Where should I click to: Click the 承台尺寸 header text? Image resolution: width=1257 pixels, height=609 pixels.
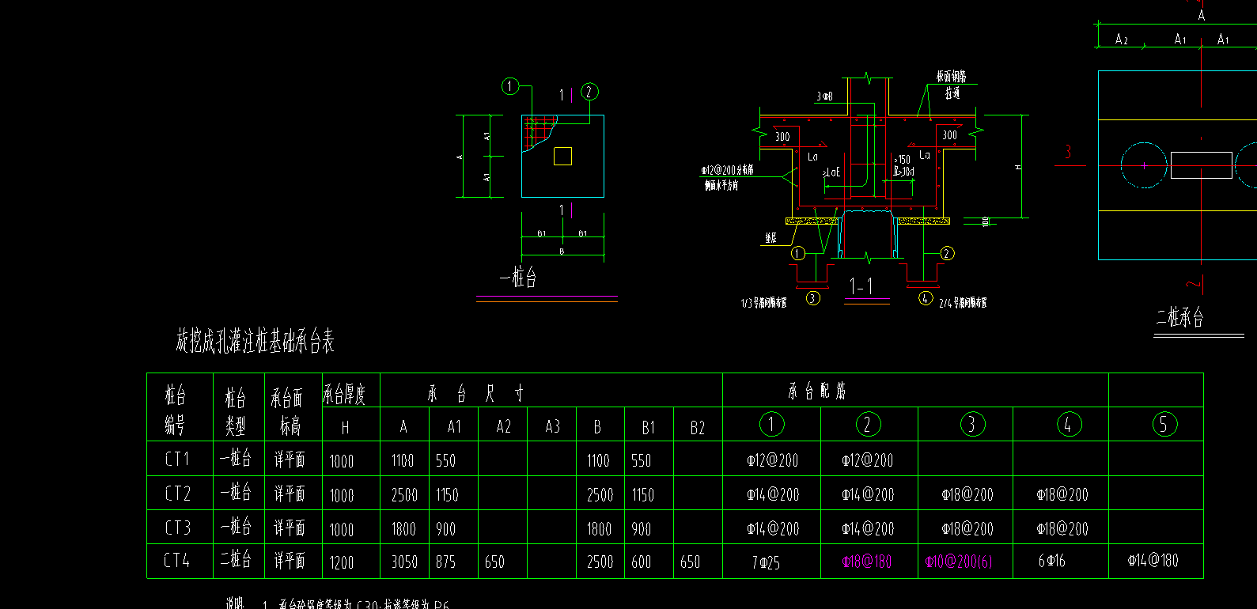click(475, 393)
